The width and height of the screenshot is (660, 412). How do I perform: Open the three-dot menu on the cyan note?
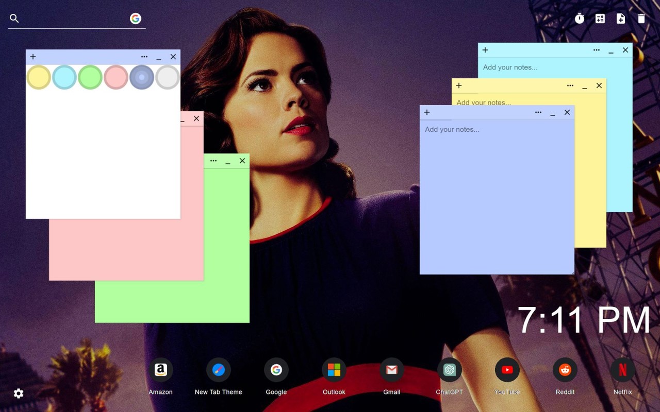[597, 50]
